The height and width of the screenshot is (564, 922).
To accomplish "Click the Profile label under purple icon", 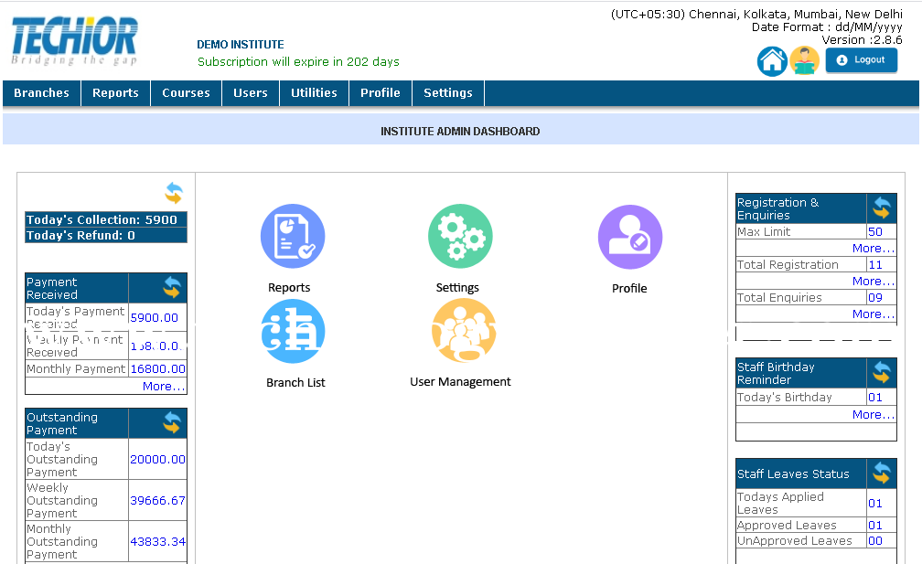I will click(629, 288).
